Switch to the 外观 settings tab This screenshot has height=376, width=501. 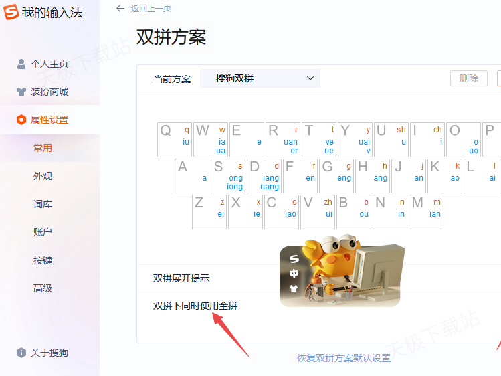pyautogui.click(x=43, y=176)
